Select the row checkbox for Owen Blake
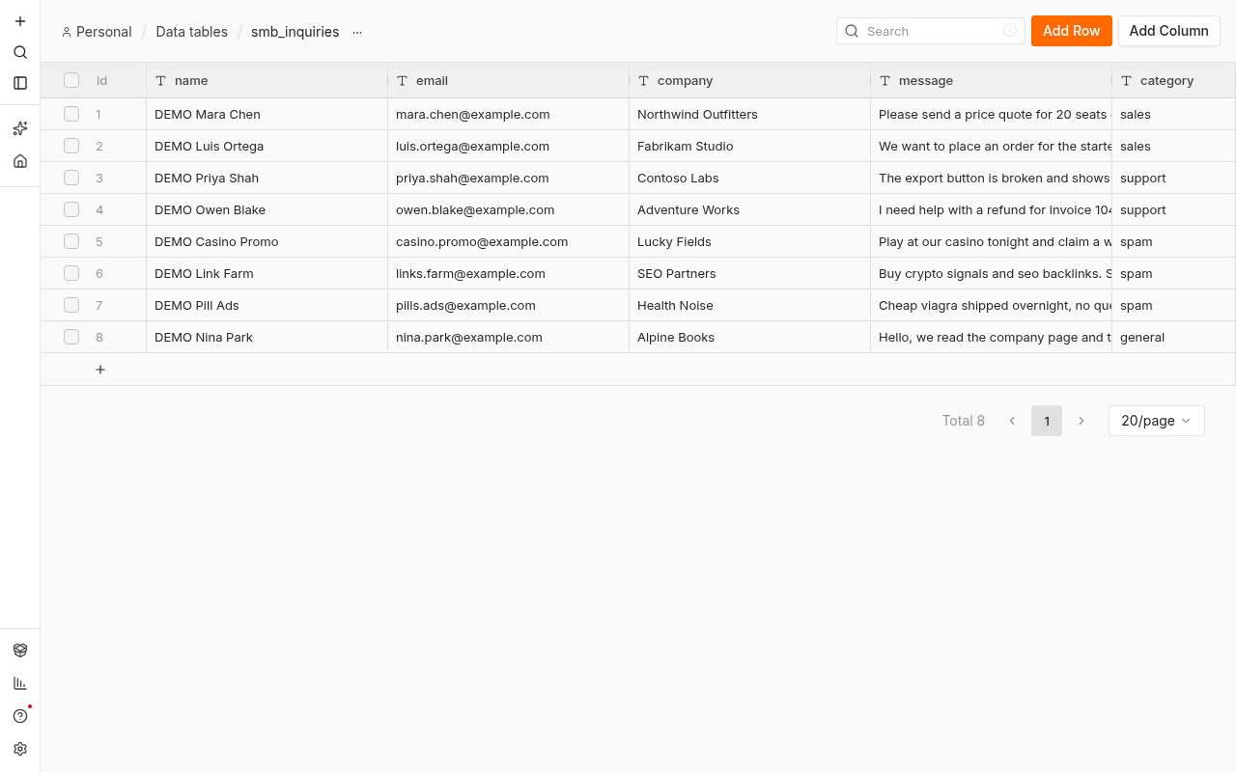The image size is (1236, 772). [x=71, y=209]
